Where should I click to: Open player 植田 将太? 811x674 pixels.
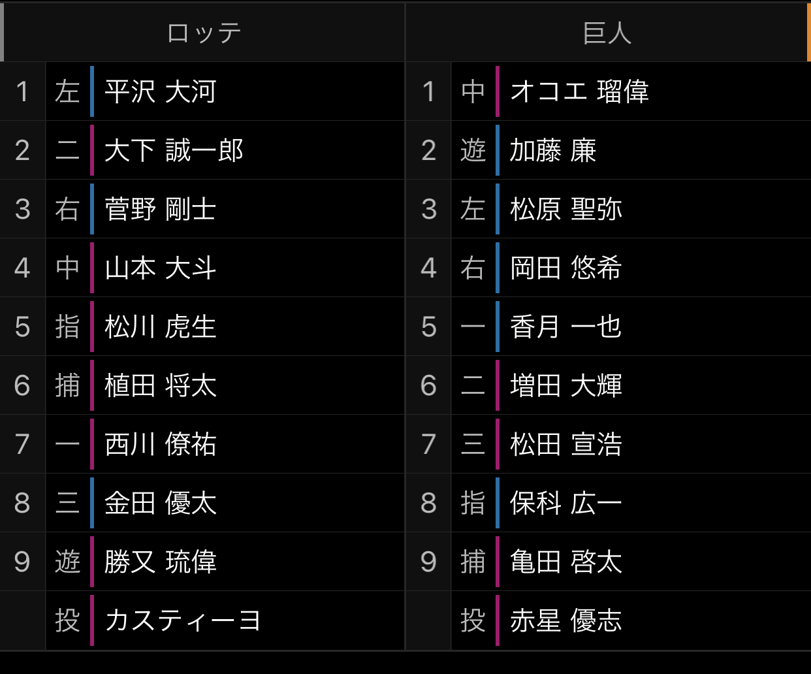pyautogui.click(x=160, y=385)
